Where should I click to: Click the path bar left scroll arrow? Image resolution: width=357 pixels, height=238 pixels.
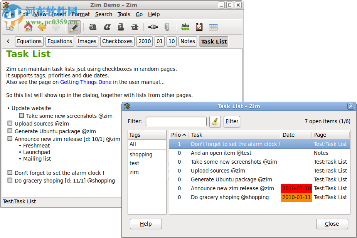click(8, 41)
